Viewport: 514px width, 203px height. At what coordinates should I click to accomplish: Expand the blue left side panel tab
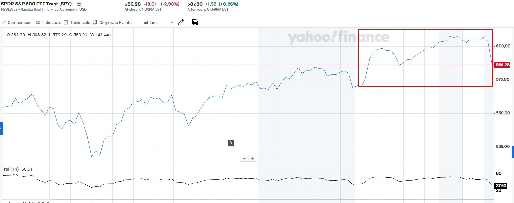[1, 128]
